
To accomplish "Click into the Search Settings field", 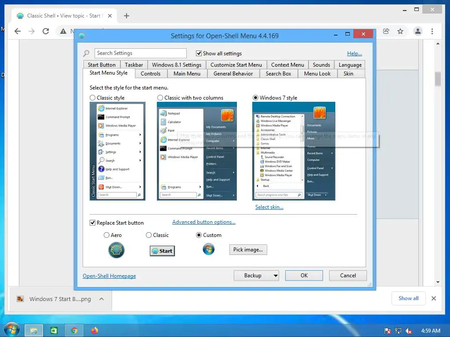I will coord(140,53).
